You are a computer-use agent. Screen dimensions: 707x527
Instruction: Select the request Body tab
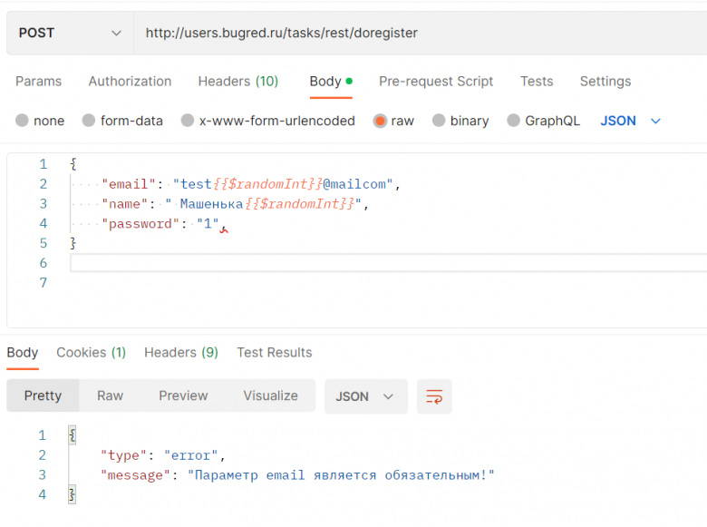click(331, 82)
